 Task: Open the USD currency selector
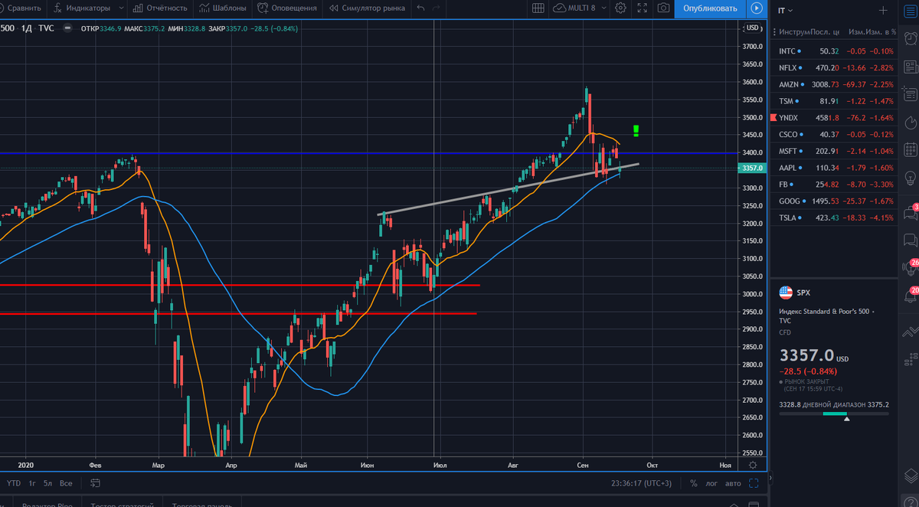(754, 28)
